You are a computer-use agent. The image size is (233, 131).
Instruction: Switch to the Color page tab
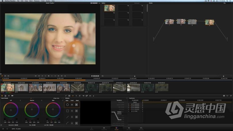coord(116,129)
